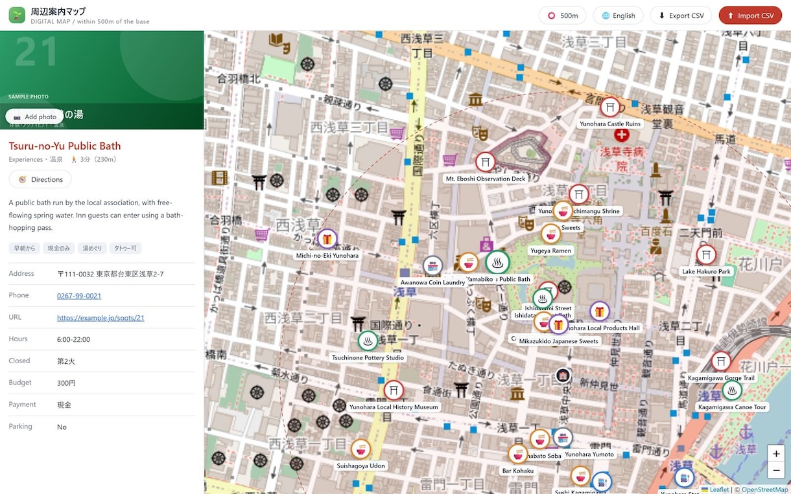Image resolution: width=791 pixels, height=494 pixels.
Task: Open the example.jp spot URL link
Action: pyautogui.click(x=100, y=318)
